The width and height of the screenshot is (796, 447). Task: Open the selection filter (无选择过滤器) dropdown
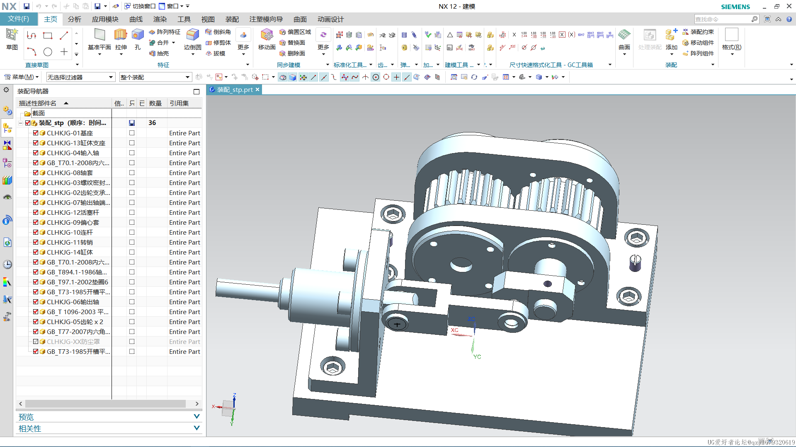[x=80, y=77]
